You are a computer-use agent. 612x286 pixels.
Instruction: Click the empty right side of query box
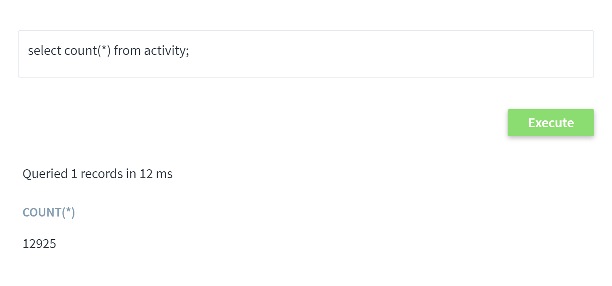click(x=445, y=54)
